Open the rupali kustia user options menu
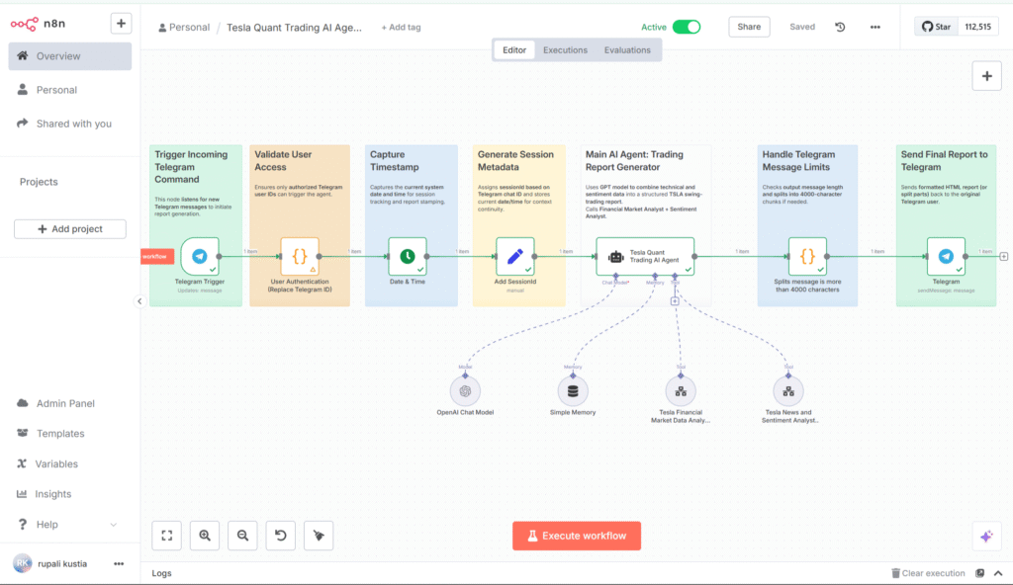Image resolution: width=1013 pixels, height=585 pixels. [x=119, y=563]
